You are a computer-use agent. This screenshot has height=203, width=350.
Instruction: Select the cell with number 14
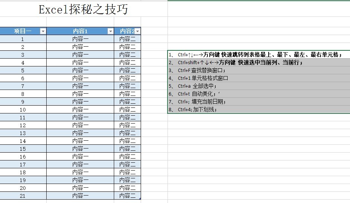point(23,141)
